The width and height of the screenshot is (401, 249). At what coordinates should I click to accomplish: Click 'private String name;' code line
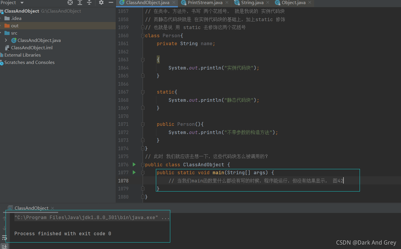coord(186,43)
